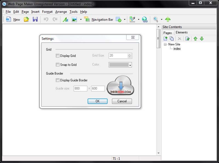
Task: Open the Arrange menu
Action: (61, 12)
